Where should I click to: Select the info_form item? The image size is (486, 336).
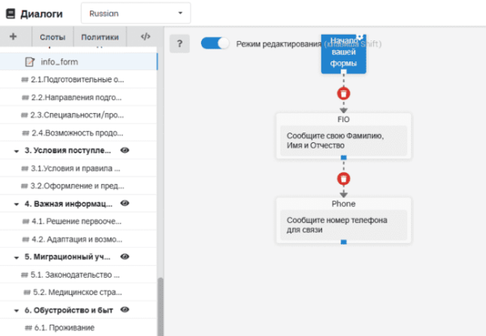tap(79, 61)
